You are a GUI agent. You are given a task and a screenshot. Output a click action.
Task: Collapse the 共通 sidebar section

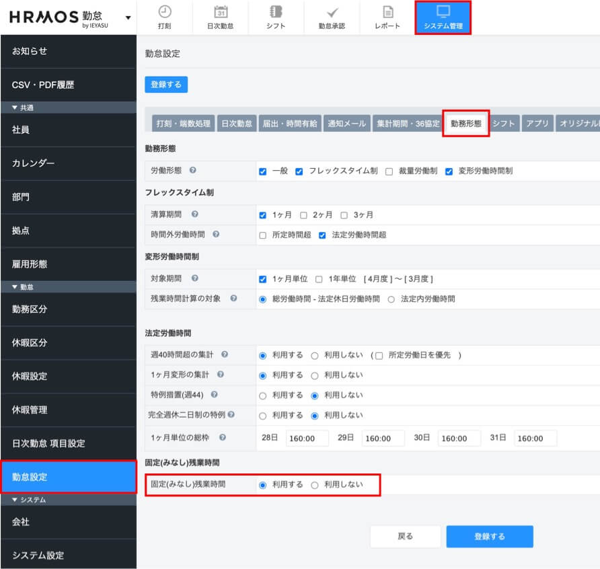[x=15, y=108]
